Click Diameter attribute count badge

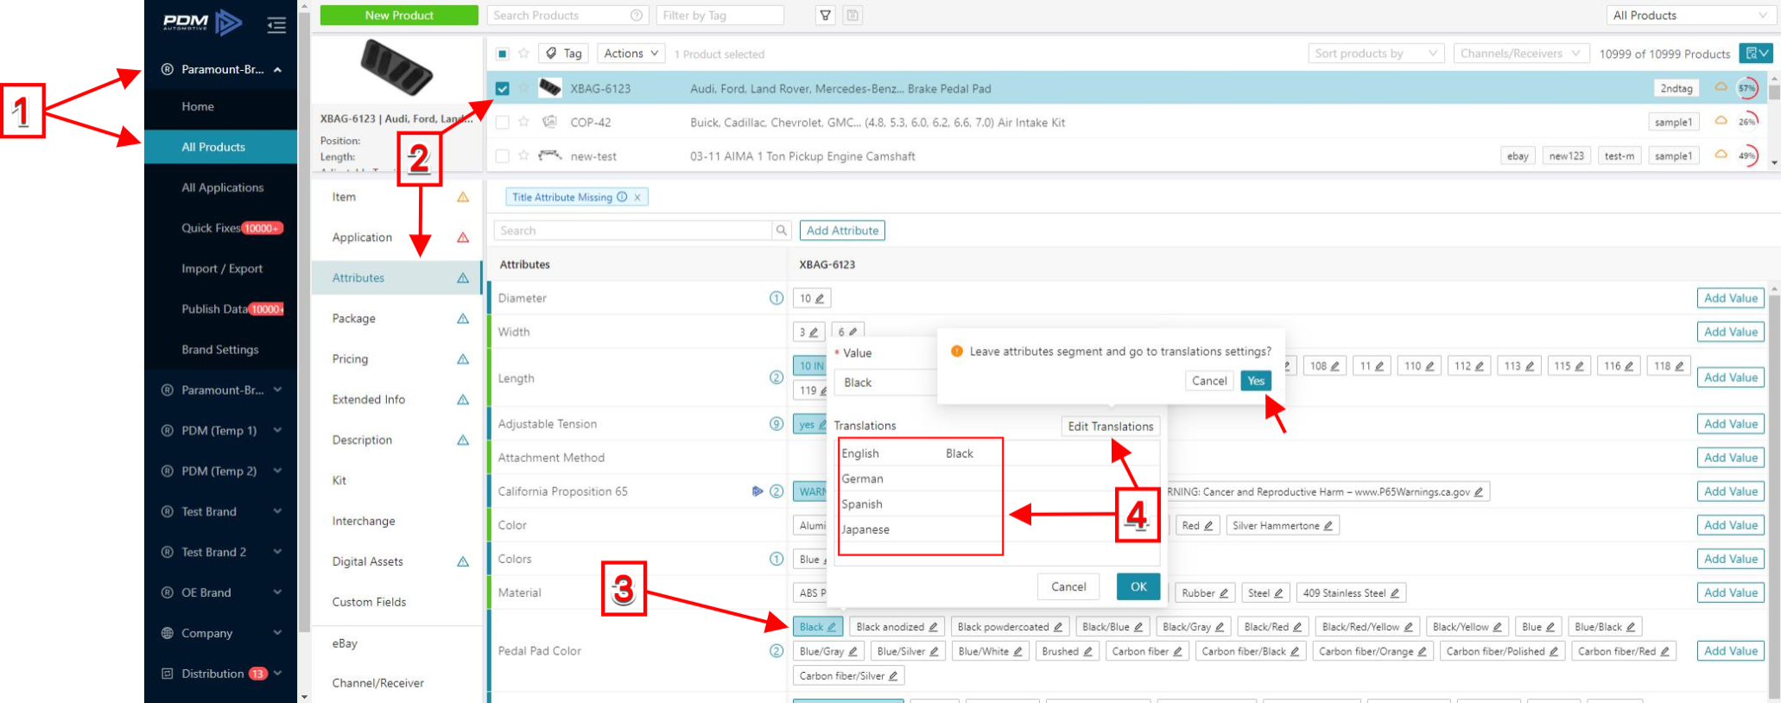[776, 298]
